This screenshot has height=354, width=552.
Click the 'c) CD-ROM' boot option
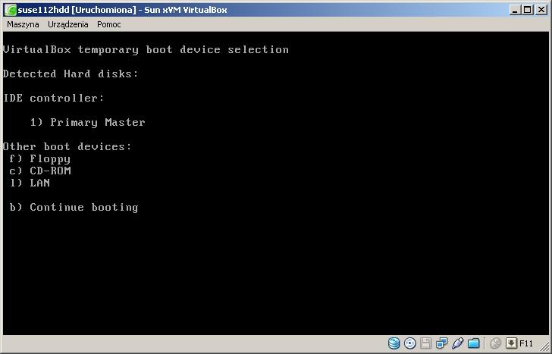click(x=40, y=171)
